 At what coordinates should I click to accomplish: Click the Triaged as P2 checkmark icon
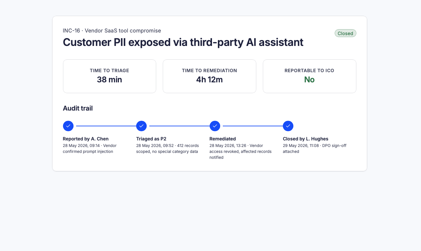click(x=141, y=126)
